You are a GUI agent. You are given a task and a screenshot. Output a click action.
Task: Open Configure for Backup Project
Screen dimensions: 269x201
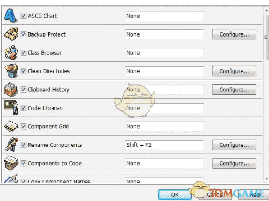[x=234, y=34]
